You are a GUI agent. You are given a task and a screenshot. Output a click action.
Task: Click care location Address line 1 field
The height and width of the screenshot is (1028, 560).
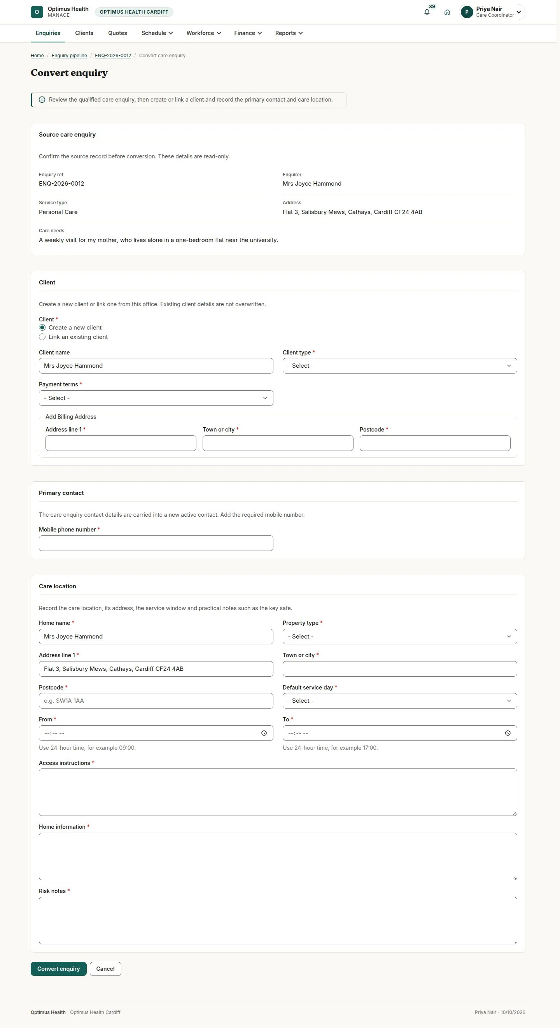(156, 669)
